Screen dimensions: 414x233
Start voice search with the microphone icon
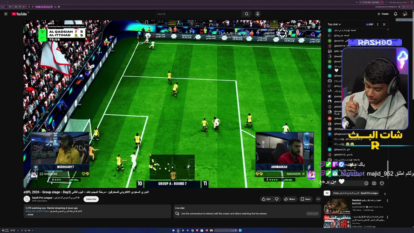click(x=258, y=14)
